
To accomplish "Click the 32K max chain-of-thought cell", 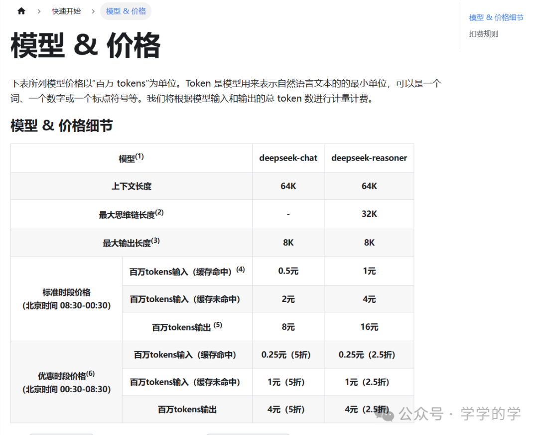I will click(x=369, y=214).
